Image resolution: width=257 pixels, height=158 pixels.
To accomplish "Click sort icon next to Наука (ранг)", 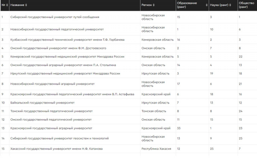I will click(230, 5).
